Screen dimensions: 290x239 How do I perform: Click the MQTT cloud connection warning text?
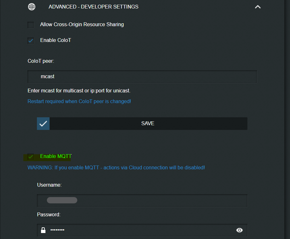click(116, 167)
